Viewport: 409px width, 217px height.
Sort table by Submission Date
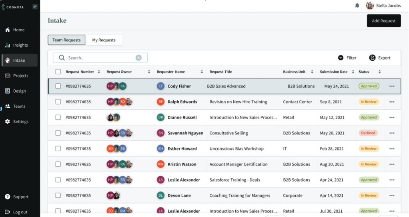coord(353,72)
